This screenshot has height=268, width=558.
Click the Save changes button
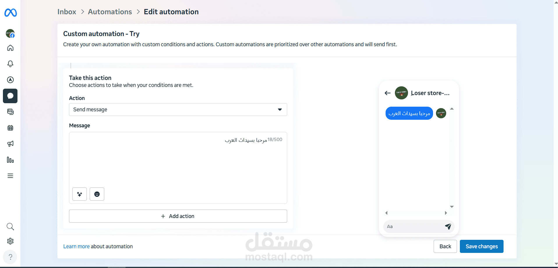click(x=481, y=246)
